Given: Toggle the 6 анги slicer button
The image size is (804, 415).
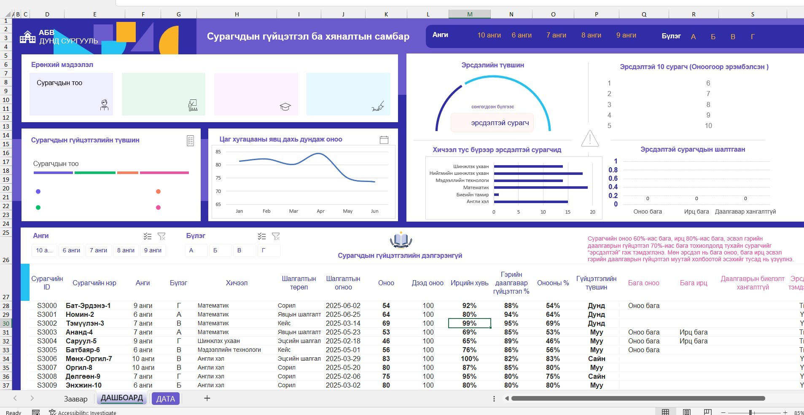Looking at the screenshot, I should click(x=71, y=250).
